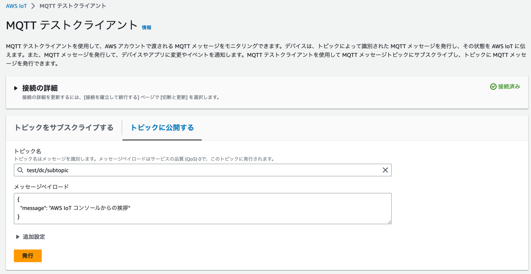The image size is (531, 274).
Task: Click the green checkmark beside 接続済み
Action: (x=493, y=87)
